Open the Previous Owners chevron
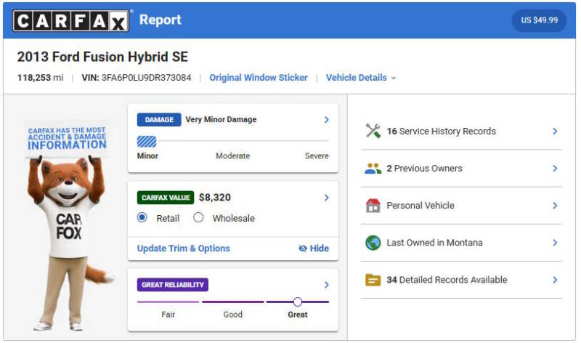The height and width of the screenshot is (343, 581). tap(555, 169)
